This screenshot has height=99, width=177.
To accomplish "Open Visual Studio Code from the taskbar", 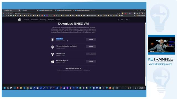I will [14, 88].
